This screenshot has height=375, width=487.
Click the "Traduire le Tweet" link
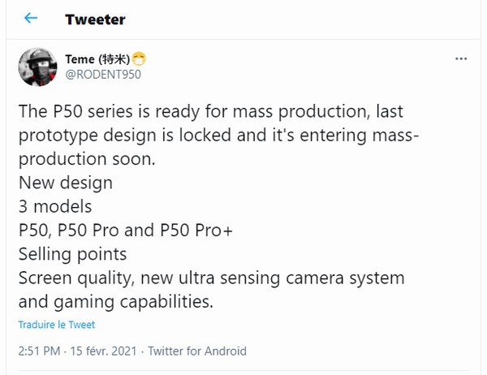[57, 325]
